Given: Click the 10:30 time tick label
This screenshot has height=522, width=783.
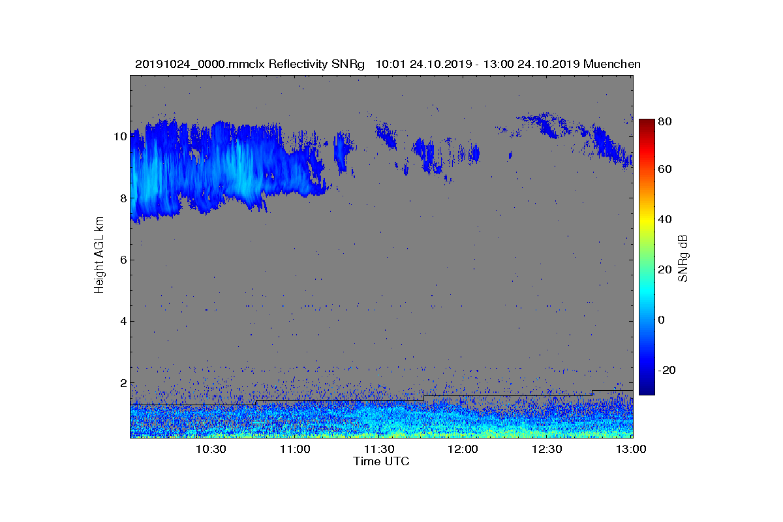Looking at the screenshot, I should [211, 450].
